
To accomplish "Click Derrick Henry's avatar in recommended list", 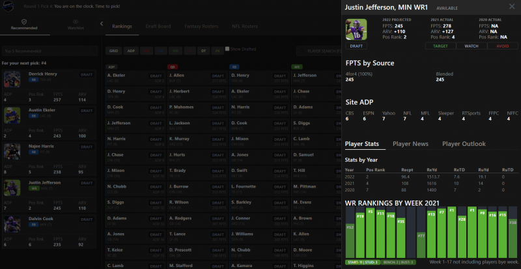I will coord(12,79).
